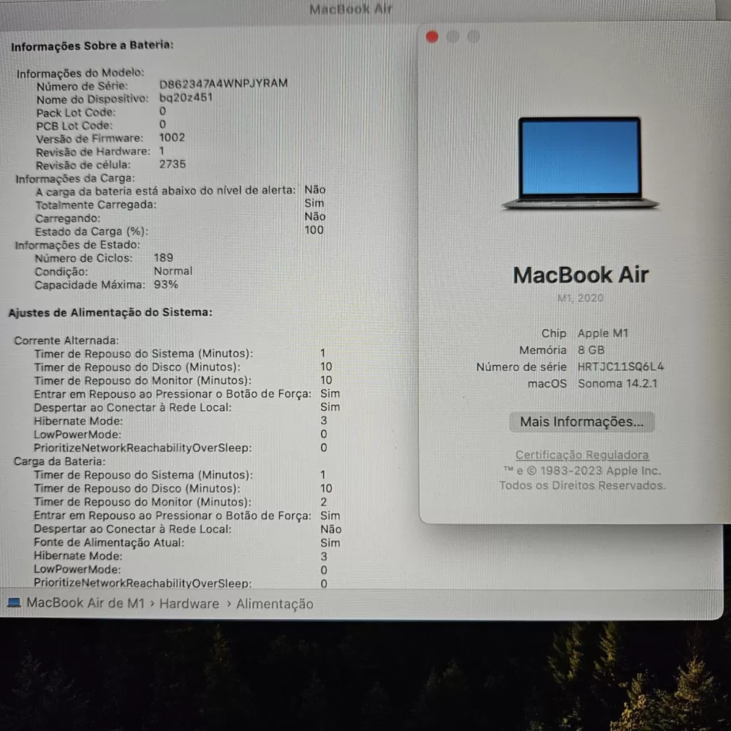Screen dimensions: 731x731
Task: Click the 'Totalmente Carregada:' label
Action: coord(96,205)
